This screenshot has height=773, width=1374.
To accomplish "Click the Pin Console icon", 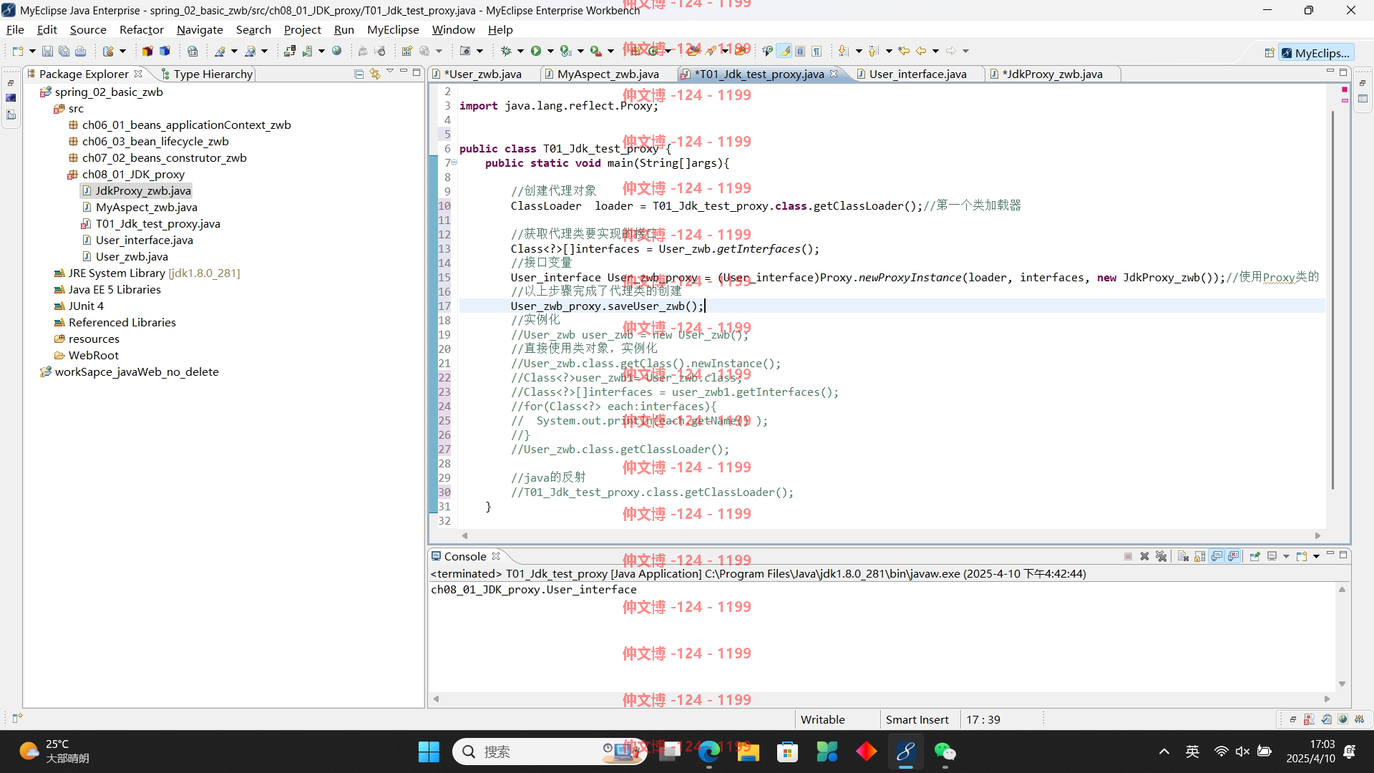I will (1254, 556).
